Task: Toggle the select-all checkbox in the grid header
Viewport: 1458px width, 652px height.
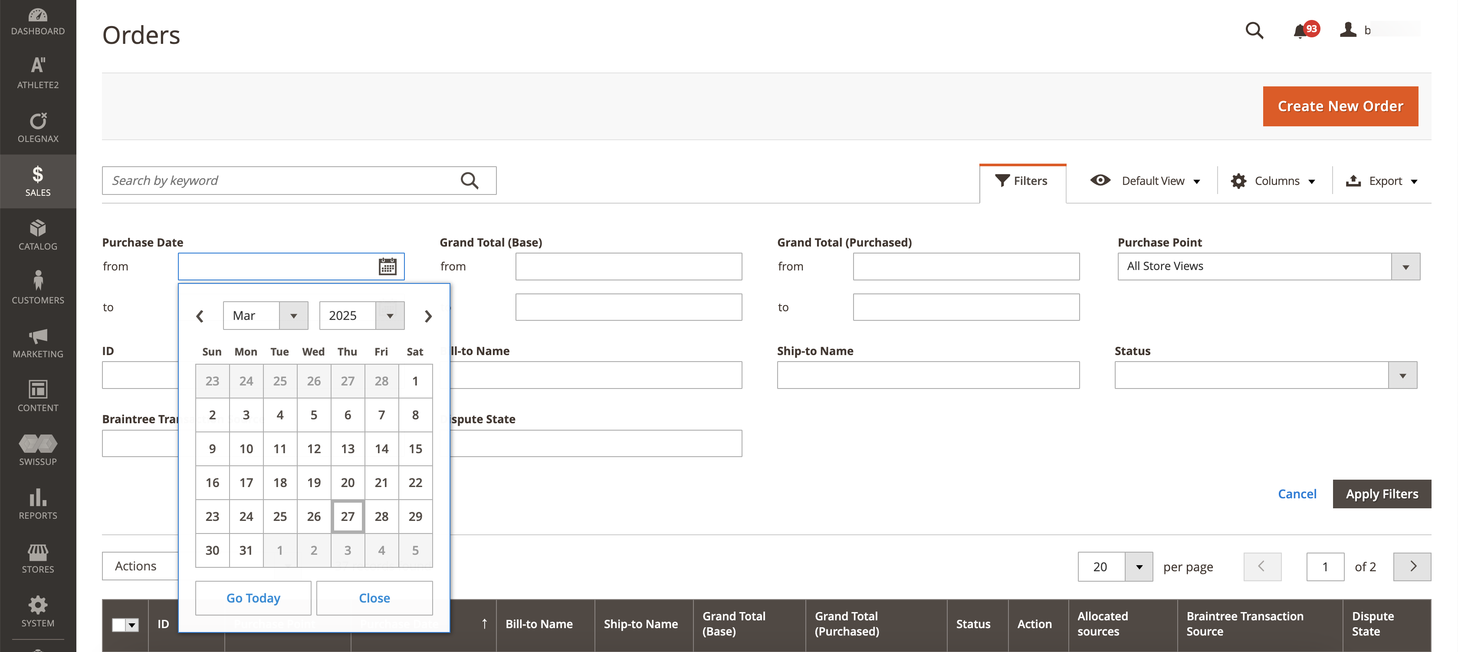Action: point(119,625)
